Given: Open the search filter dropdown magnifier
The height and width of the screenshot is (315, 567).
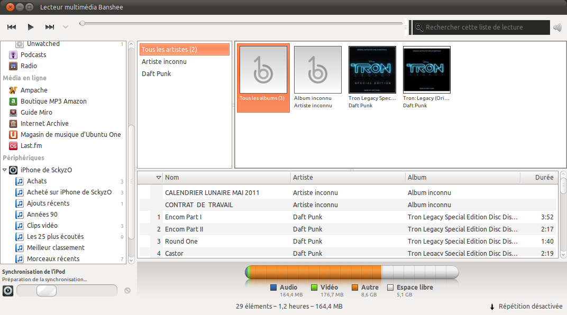Looking at the screenshot, I should (x=419, y=27).
